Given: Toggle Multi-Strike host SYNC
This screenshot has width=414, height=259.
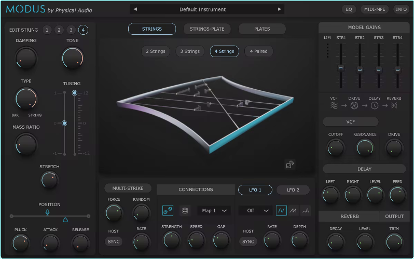Looking at the screenshot, I should click(114, 241).
